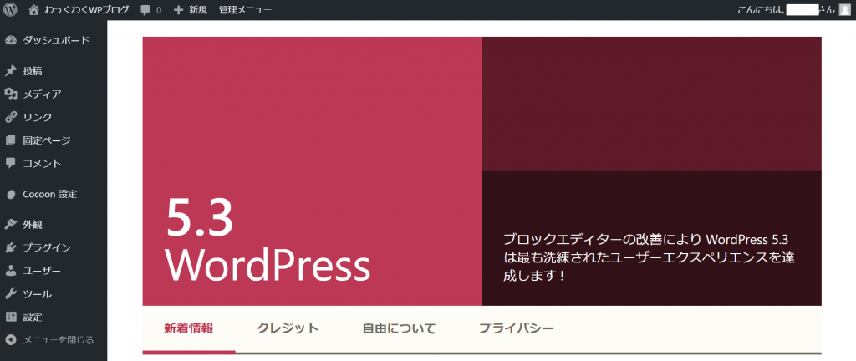This screenshot has width=856, height=361.
Task: Expand the ユーザー menu
Action: tap(42, 271)
